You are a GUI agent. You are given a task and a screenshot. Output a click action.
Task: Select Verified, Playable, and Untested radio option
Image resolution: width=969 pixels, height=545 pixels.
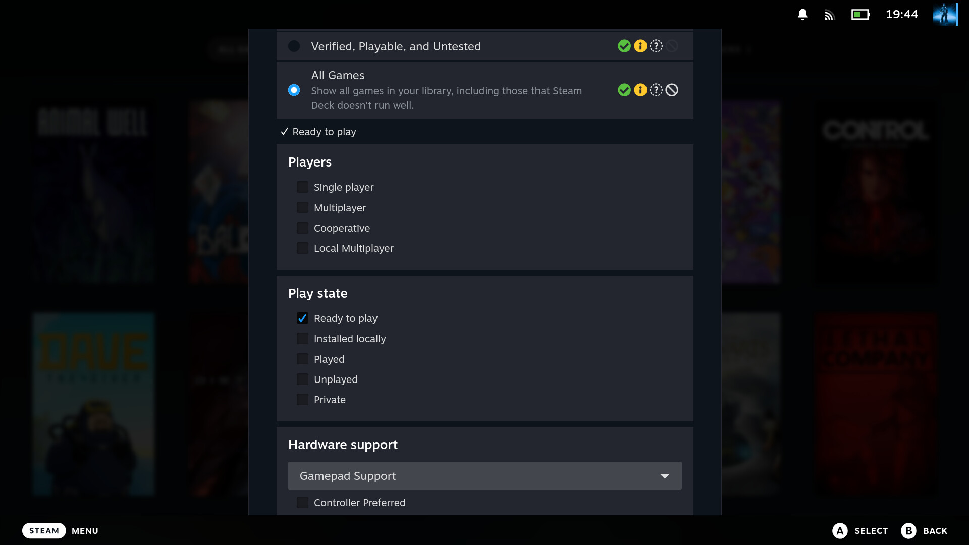pos(294,46)
